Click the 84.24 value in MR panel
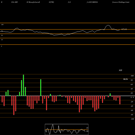The width and height of the screenshot is (135, 135). tap(126, 79)
